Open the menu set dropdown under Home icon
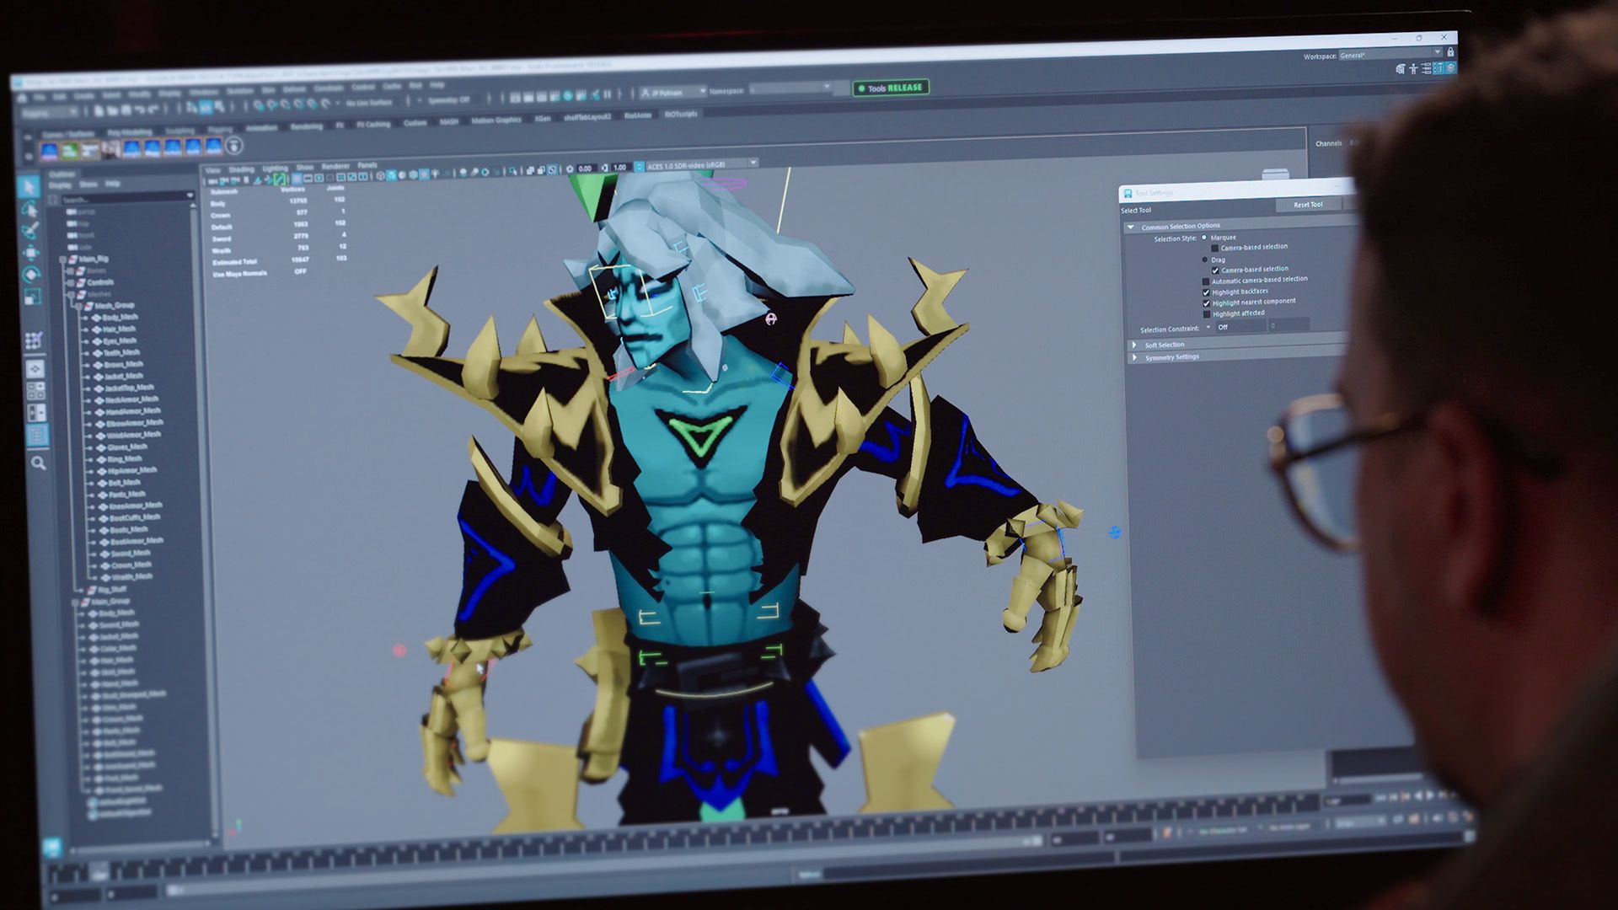This screenshot has width=1618, height=910. click(50, 113)
